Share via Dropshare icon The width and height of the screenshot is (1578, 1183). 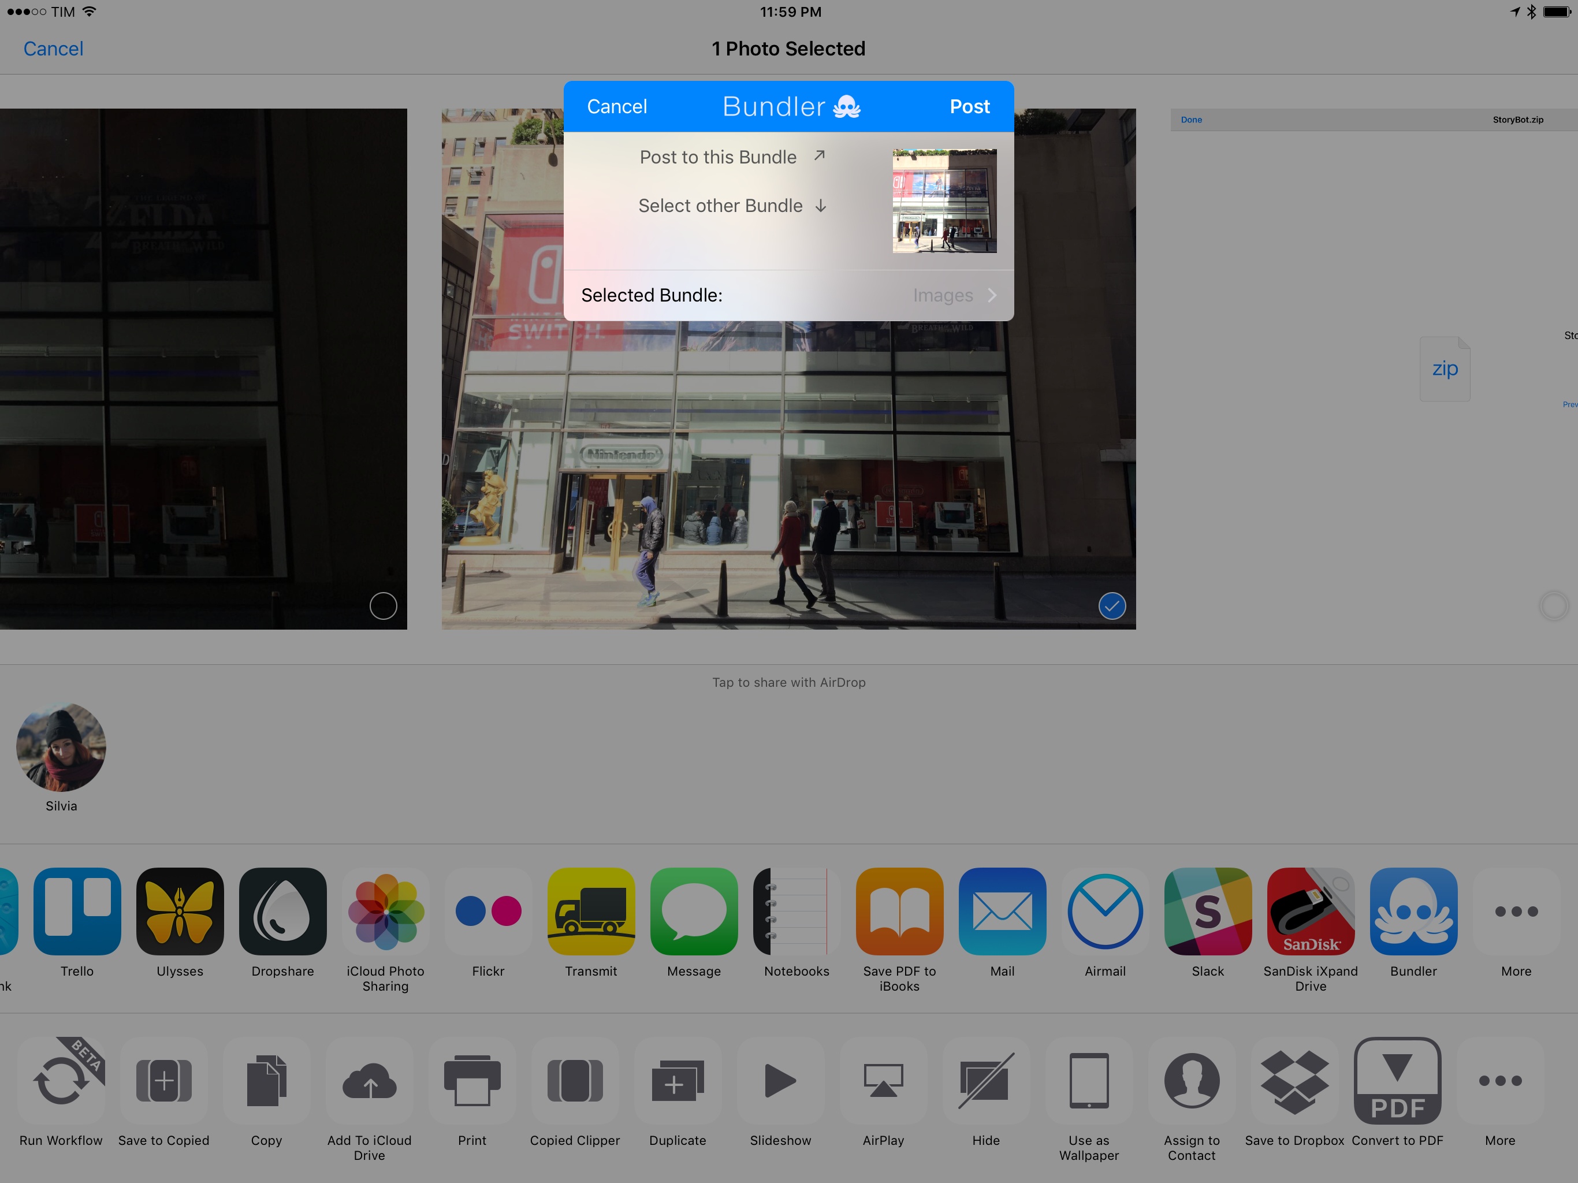282,911
